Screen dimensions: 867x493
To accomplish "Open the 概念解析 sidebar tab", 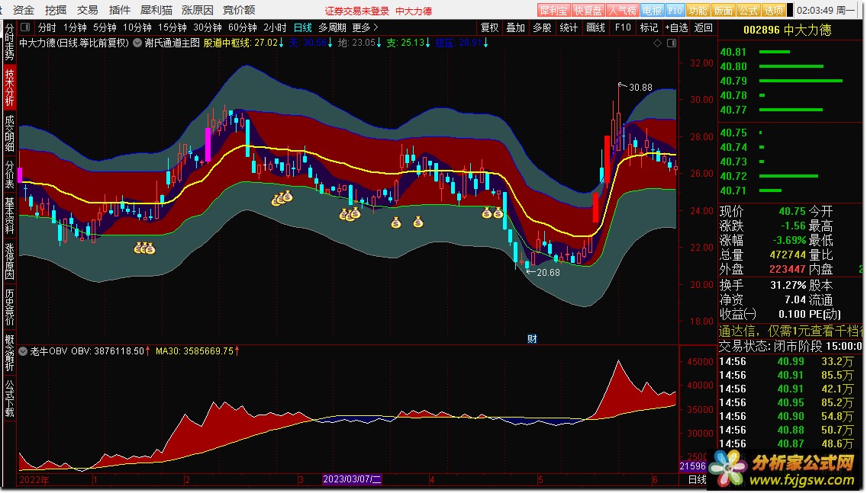I will [9, 354].
